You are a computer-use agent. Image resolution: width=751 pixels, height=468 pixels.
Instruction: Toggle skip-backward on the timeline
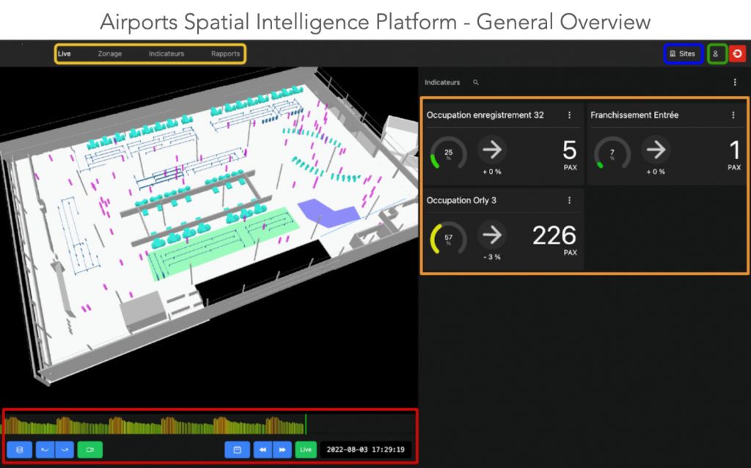click(x=263, y=450)
